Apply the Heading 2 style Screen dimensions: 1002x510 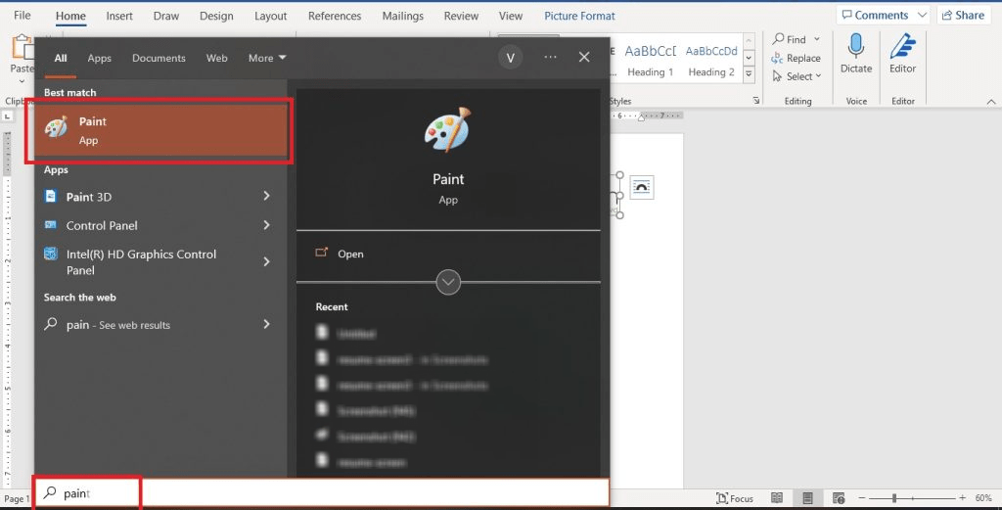pyautogui.click(x=711, y=61)
